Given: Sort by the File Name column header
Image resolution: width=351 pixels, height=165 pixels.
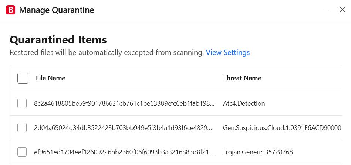Looking at the screenshot, I should (x=51, y=78).
